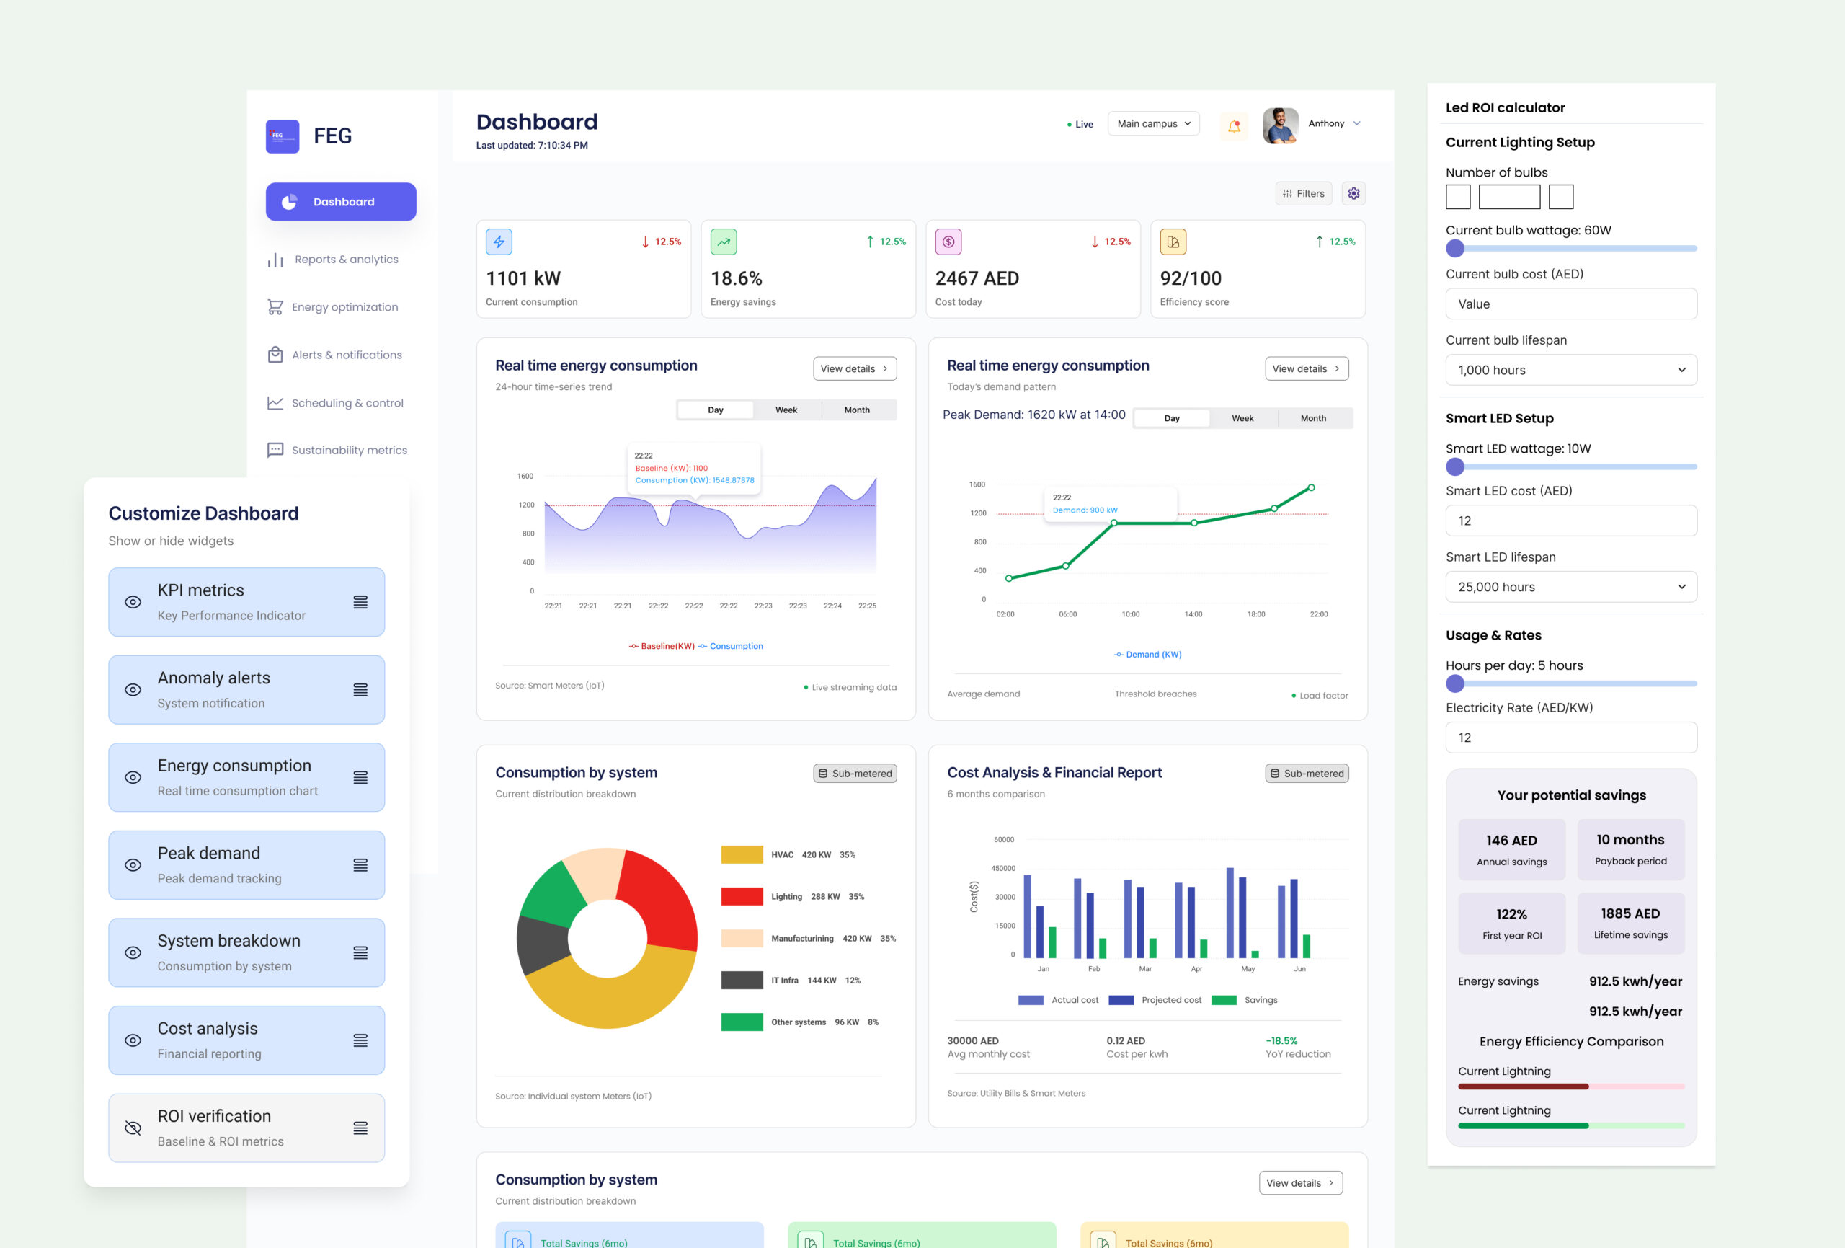The image size is (1845, 1248).
Task: Toggle visibility of Peak demand widget
Action: [x=133, y=865]
